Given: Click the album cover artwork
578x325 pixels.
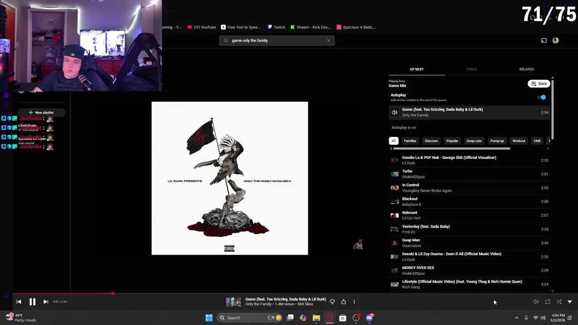Looking at the screenshot, I should [230, 178].
